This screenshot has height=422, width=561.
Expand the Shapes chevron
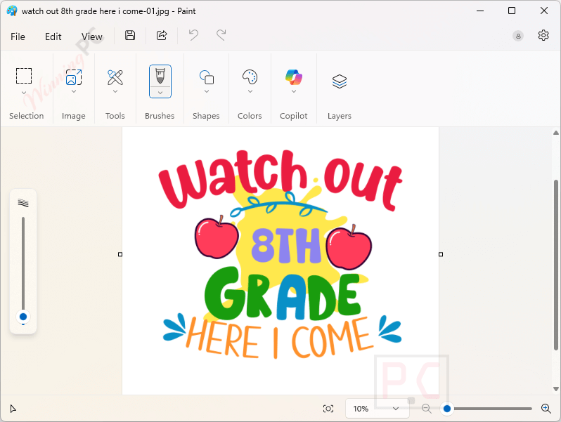(x=207, y=91)
